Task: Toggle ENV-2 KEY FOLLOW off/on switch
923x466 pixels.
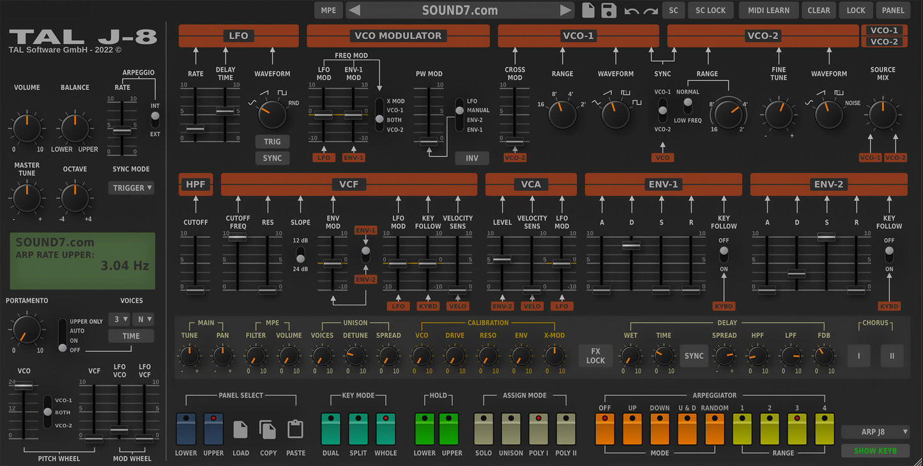Action: click(x=889, y=254)
